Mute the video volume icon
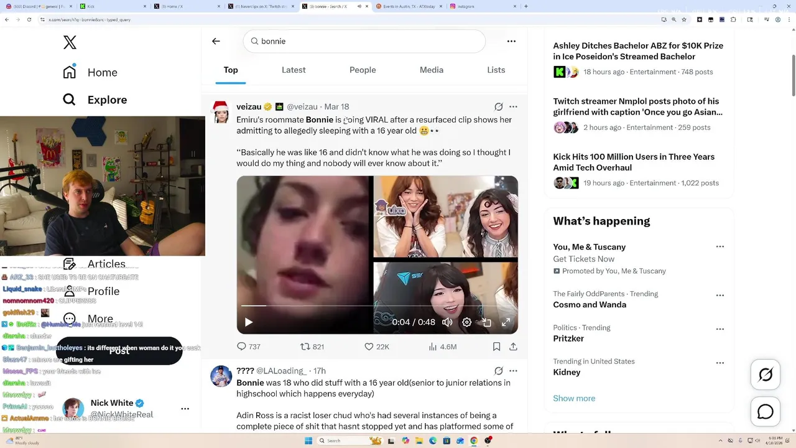The image size is (796, 448). [x=447, y=322]
